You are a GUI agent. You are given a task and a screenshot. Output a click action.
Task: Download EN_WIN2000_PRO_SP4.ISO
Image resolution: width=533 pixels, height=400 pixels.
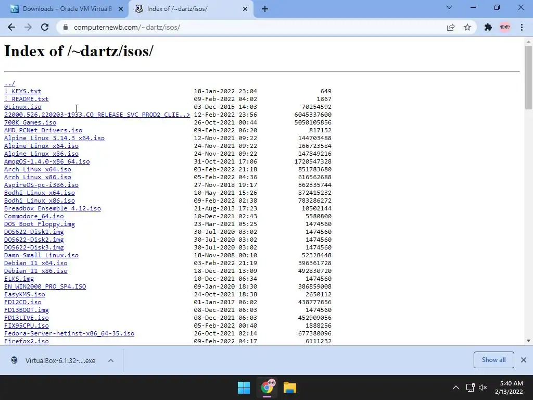click(x=45, y=287)
